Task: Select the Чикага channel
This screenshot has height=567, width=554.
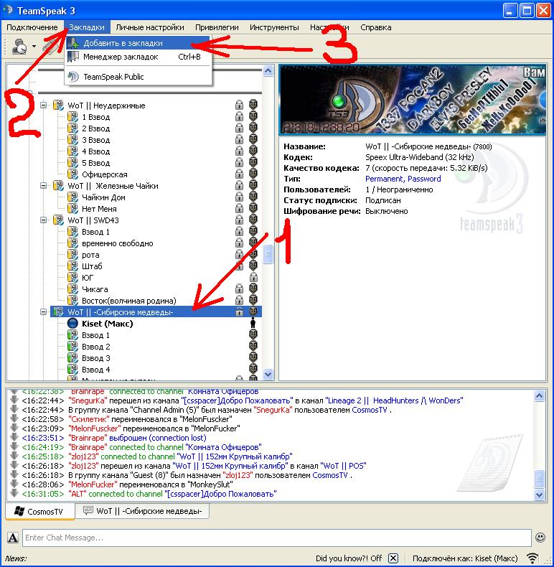Action: 95,289
